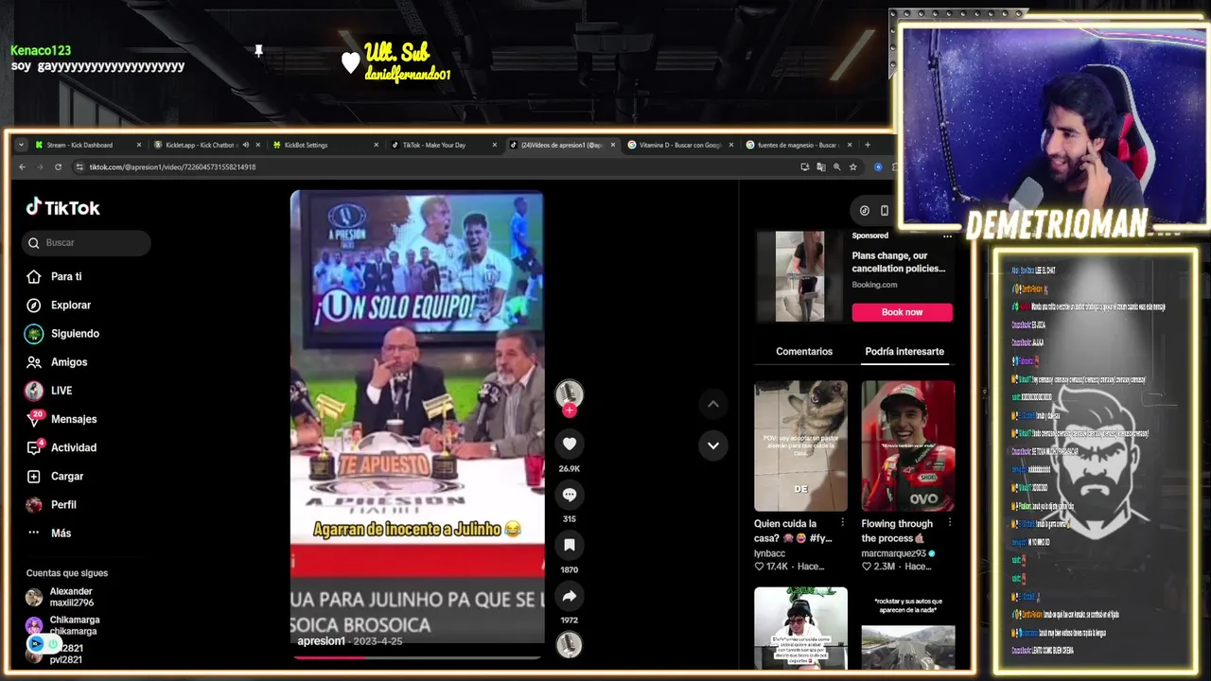Go to next video down arrow
This screenshot has width=1211, height=681.
(713, 445)
